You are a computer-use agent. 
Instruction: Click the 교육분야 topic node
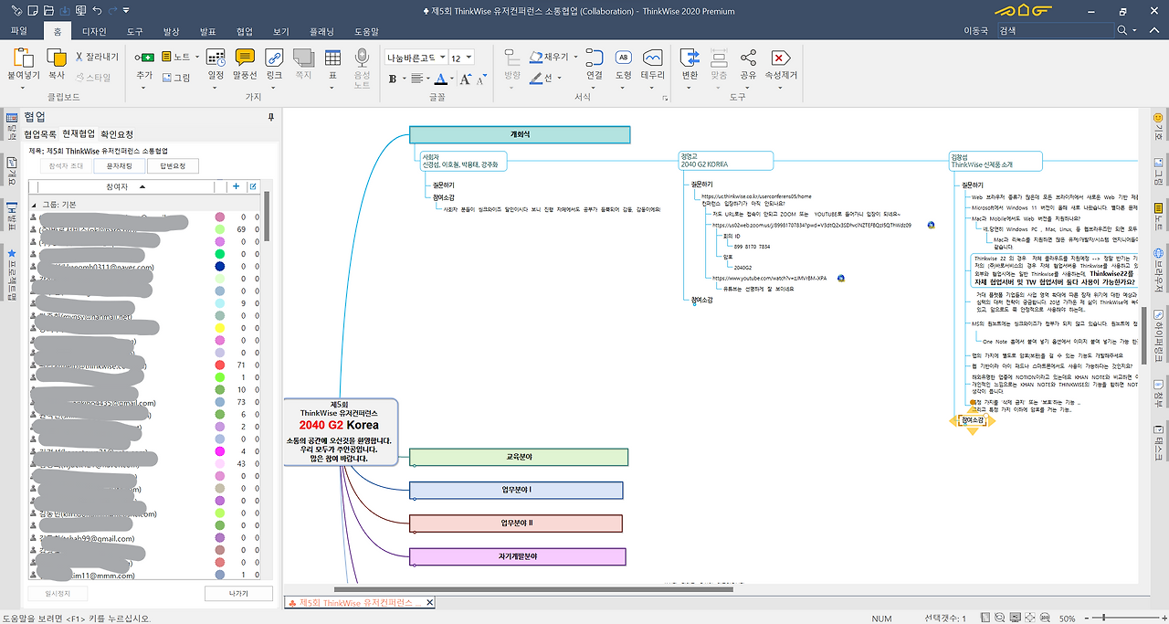pyautogui.click(x=520, y=456)
